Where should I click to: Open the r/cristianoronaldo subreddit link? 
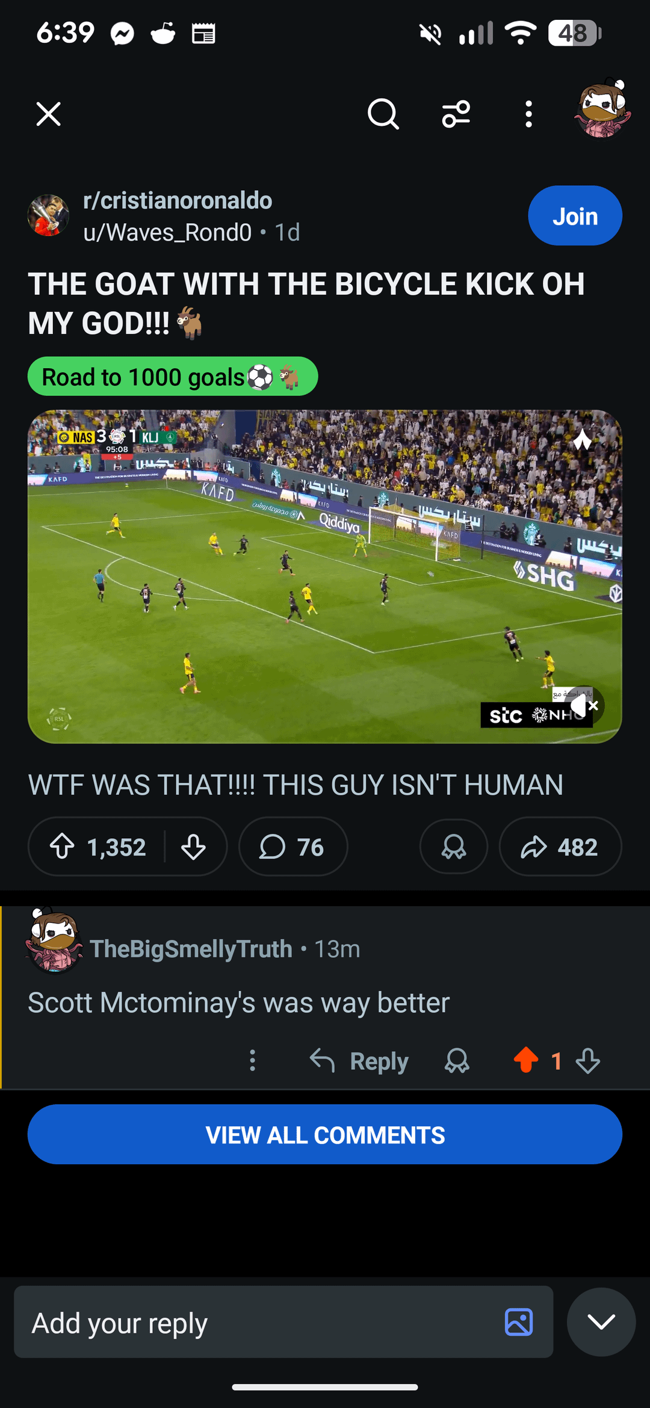pyautogui.click(x=178, y=201)
